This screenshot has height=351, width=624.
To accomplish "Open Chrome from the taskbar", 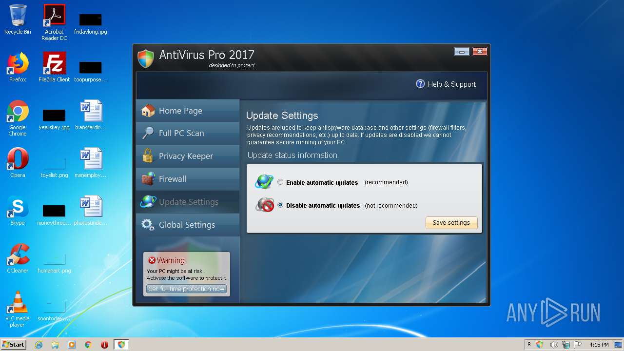I will click(x=88, y=345).
